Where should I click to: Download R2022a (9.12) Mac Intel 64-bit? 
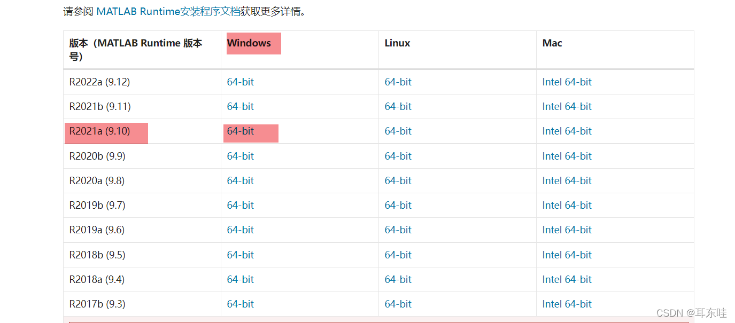coord(567,82)
